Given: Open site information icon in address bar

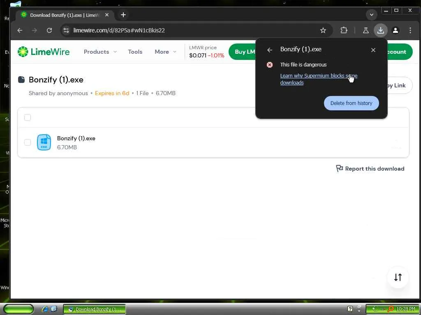Looking at the screenshot, I should [66, 30].
